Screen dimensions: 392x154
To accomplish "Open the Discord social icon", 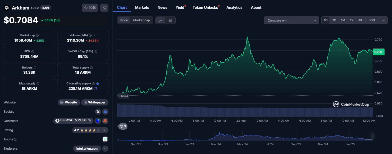I will [105, 112].
